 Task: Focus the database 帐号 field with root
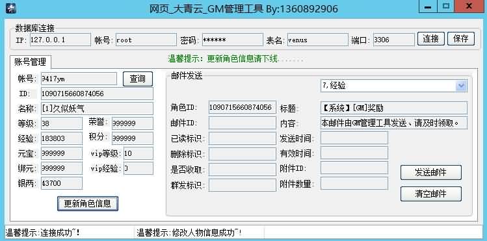146,40
